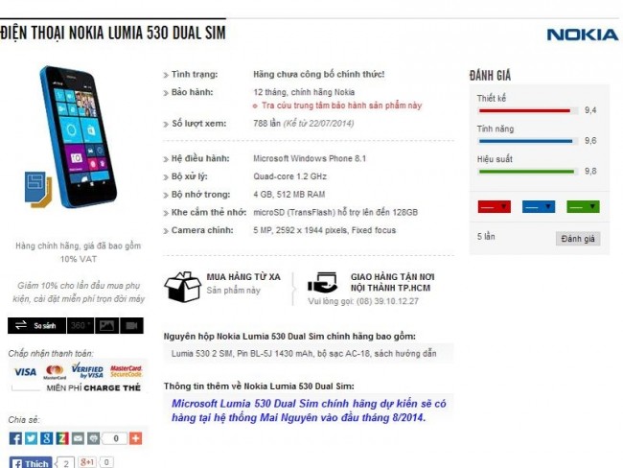The image size is (623, 468).
Task: Click the orange plus share icon
Action: coord(135,438)
